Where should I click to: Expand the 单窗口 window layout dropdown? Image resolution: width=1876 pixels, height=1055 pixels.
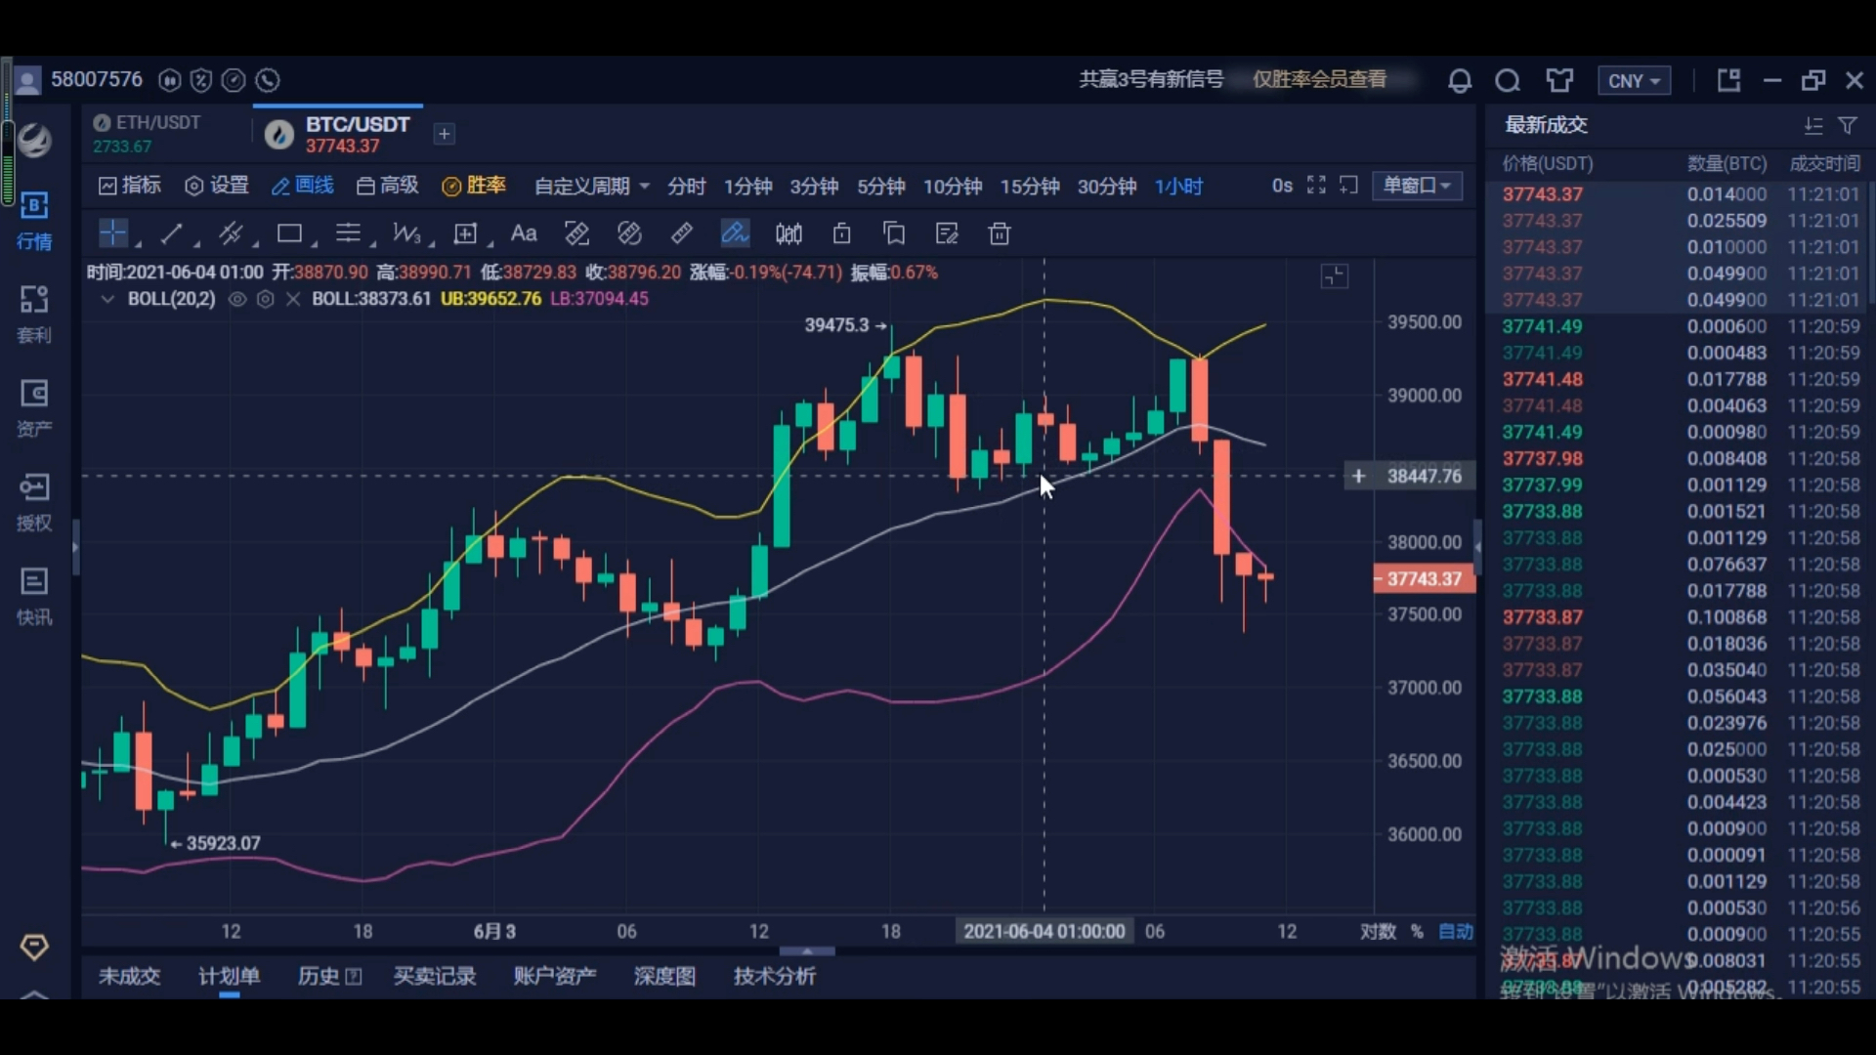[1417, 186]
